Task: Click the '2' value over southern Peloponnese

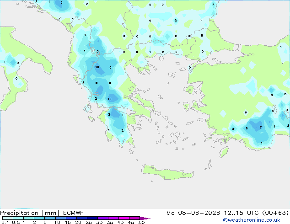Action: [x=123, y=130]
